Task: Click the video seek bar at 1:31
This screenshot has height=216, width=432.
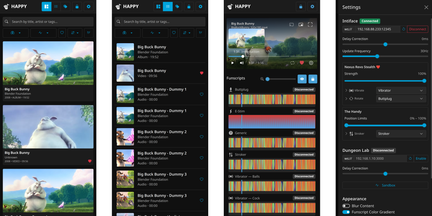Action: pos(243,56)
